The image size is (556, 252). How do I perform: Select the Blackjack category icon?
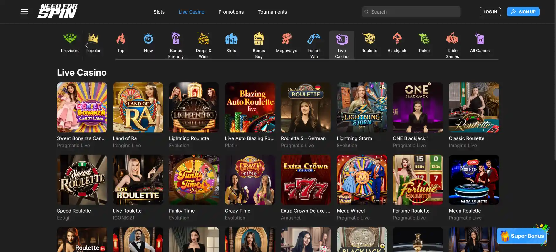click(x=397, y=39)
